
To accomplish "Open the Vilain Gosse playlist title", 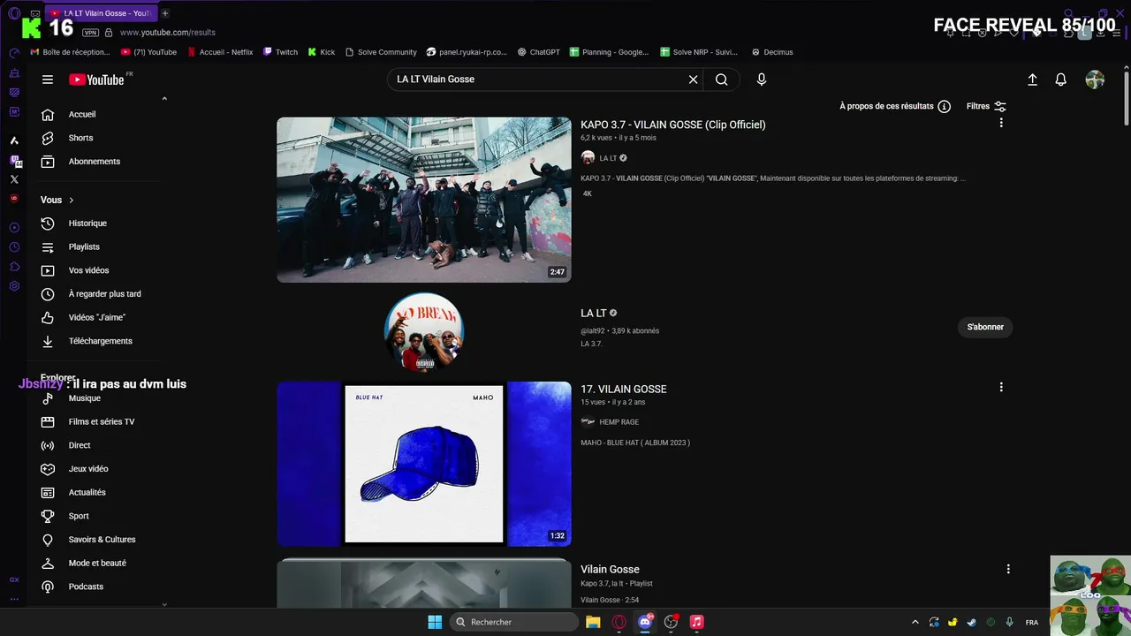I will pos(610,570).
